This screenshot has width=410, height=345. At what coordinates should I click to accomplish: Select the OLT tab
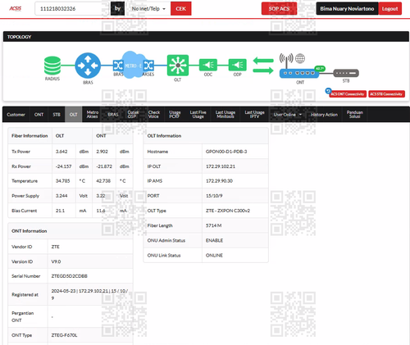click(x=73, y=115)
